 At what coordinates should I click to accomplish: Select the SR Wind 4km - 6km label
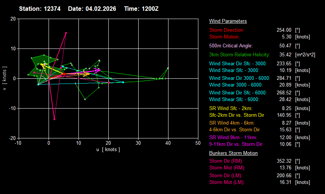pyautogui.click(x=232, y=123)
